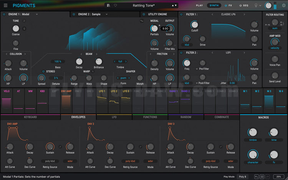The height and width of the screenshot is (180, 288).
Task: Open the RANDOM modulation tab
Action: click(185, 117)
